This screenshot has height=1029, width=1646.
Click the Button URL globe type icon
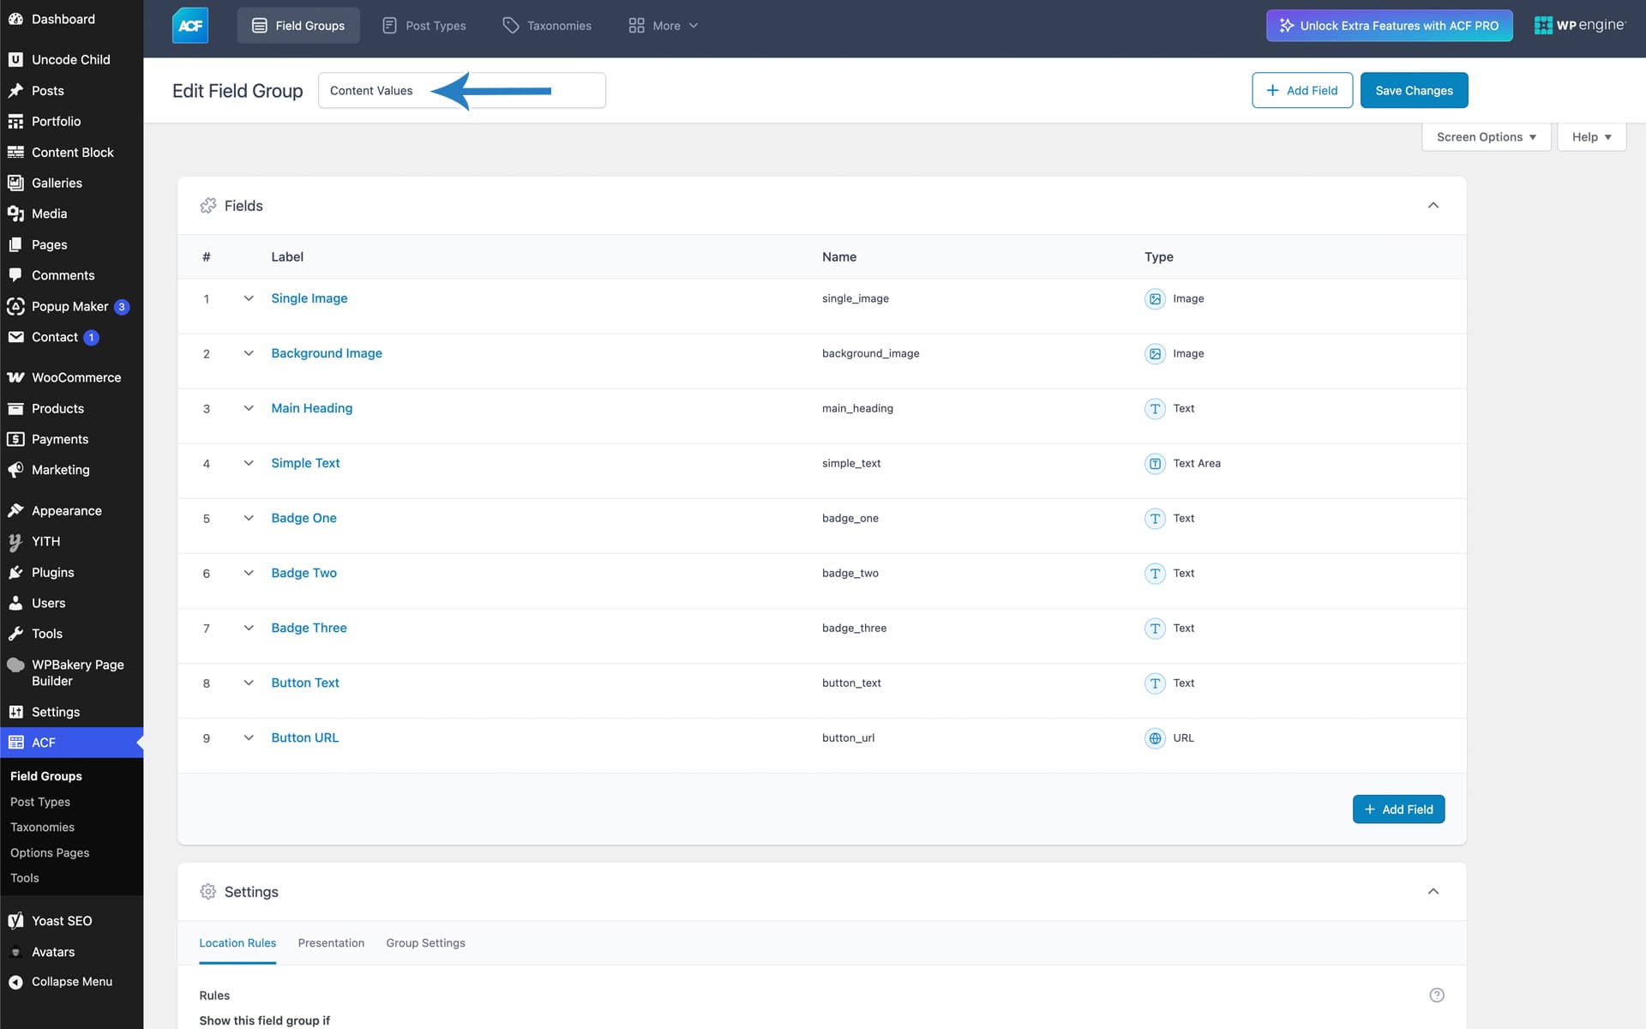tap(1155, 737)
